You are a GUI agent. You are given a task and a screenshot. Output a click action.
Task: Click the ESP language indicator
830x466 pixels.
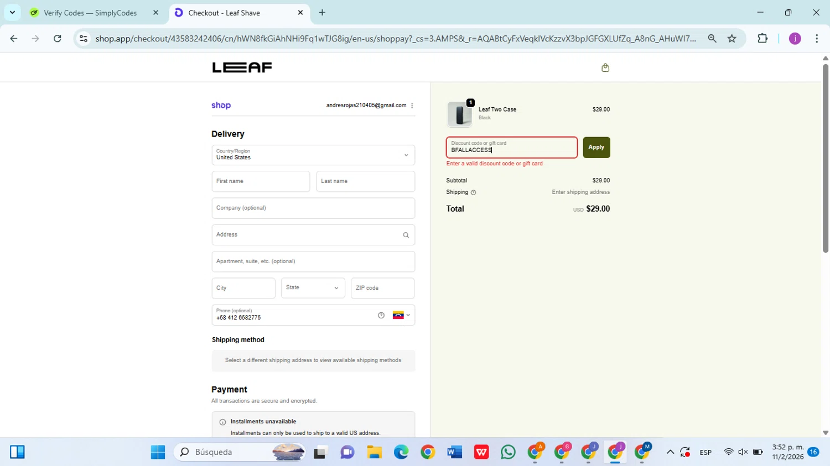coord(705,452)
